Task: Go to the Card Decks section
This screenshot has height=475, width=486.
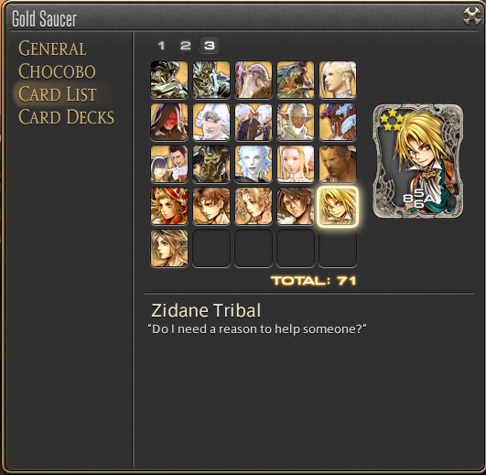Action: tap(66, 117)
